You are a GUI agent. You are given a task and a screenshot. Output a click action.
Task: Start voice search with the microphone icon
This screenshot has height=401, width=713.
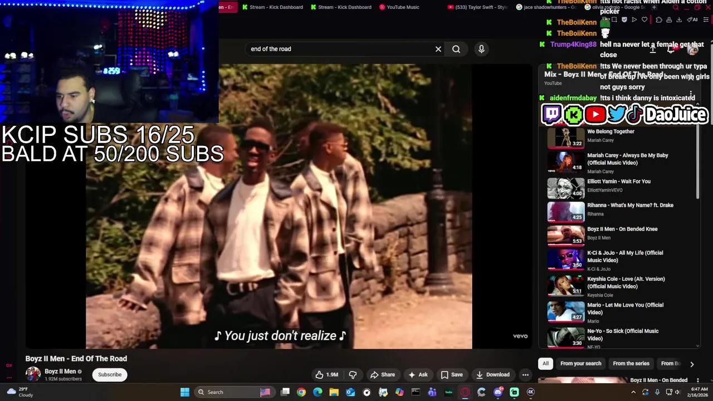pyautogui.click(x=481, y=49)
